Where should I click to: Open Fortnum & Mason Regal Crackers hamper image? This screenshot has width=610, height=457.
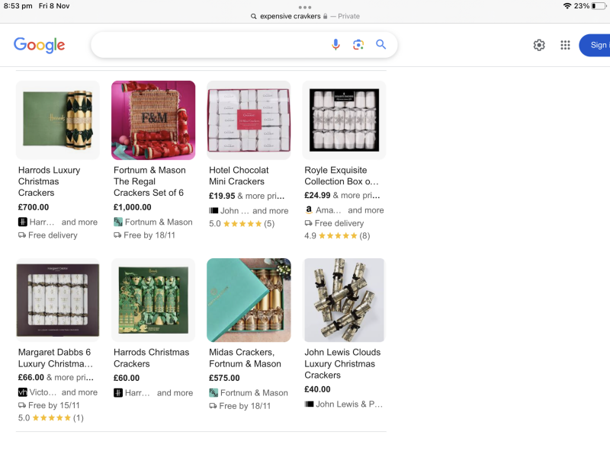(153, 120)
